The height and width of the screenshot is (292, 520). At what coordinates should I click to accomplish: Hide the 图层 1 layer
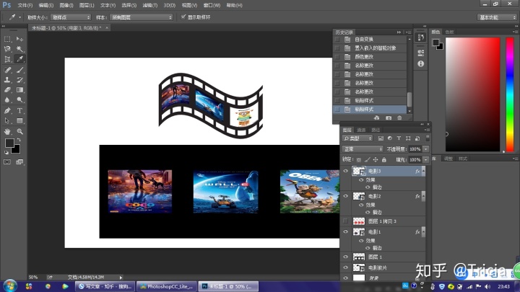pos(345,257)
